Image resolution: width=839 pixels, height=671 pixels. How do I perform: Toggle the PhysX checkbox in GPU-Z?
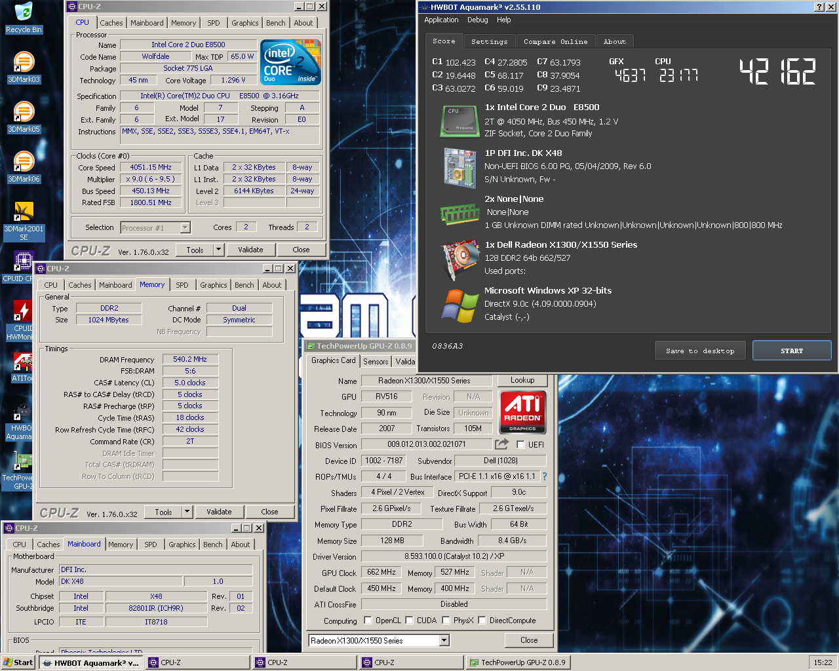click(446, 620)
